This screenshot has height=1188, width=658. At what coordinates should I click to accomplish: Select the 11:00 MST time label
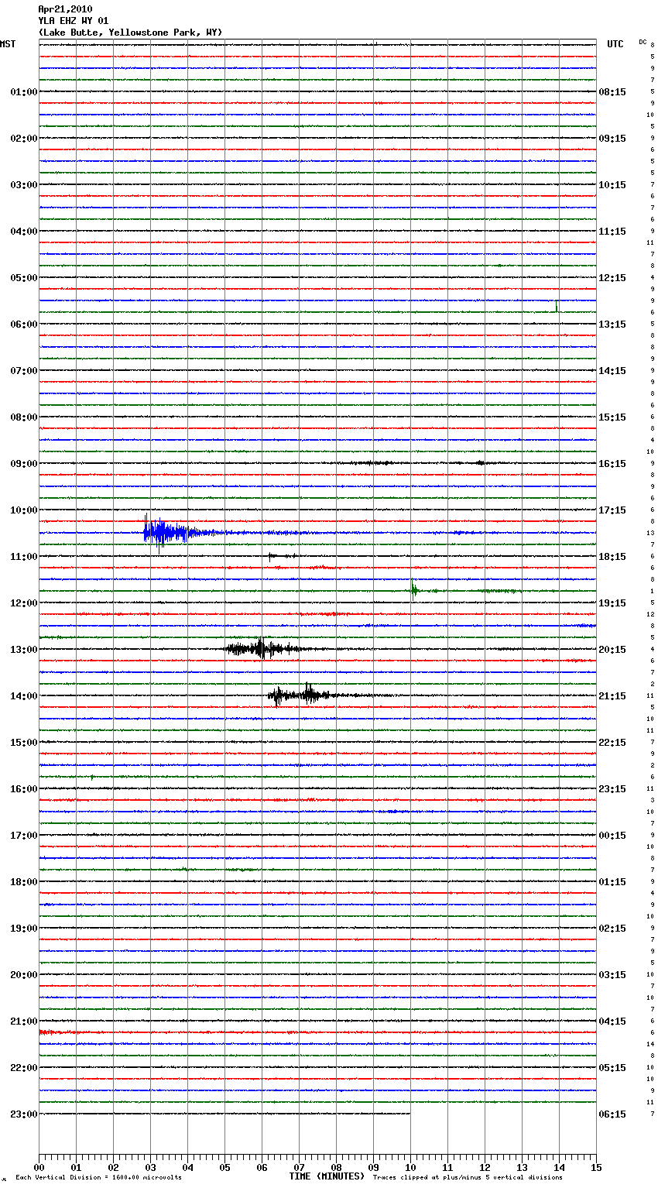tap(24, 557)
